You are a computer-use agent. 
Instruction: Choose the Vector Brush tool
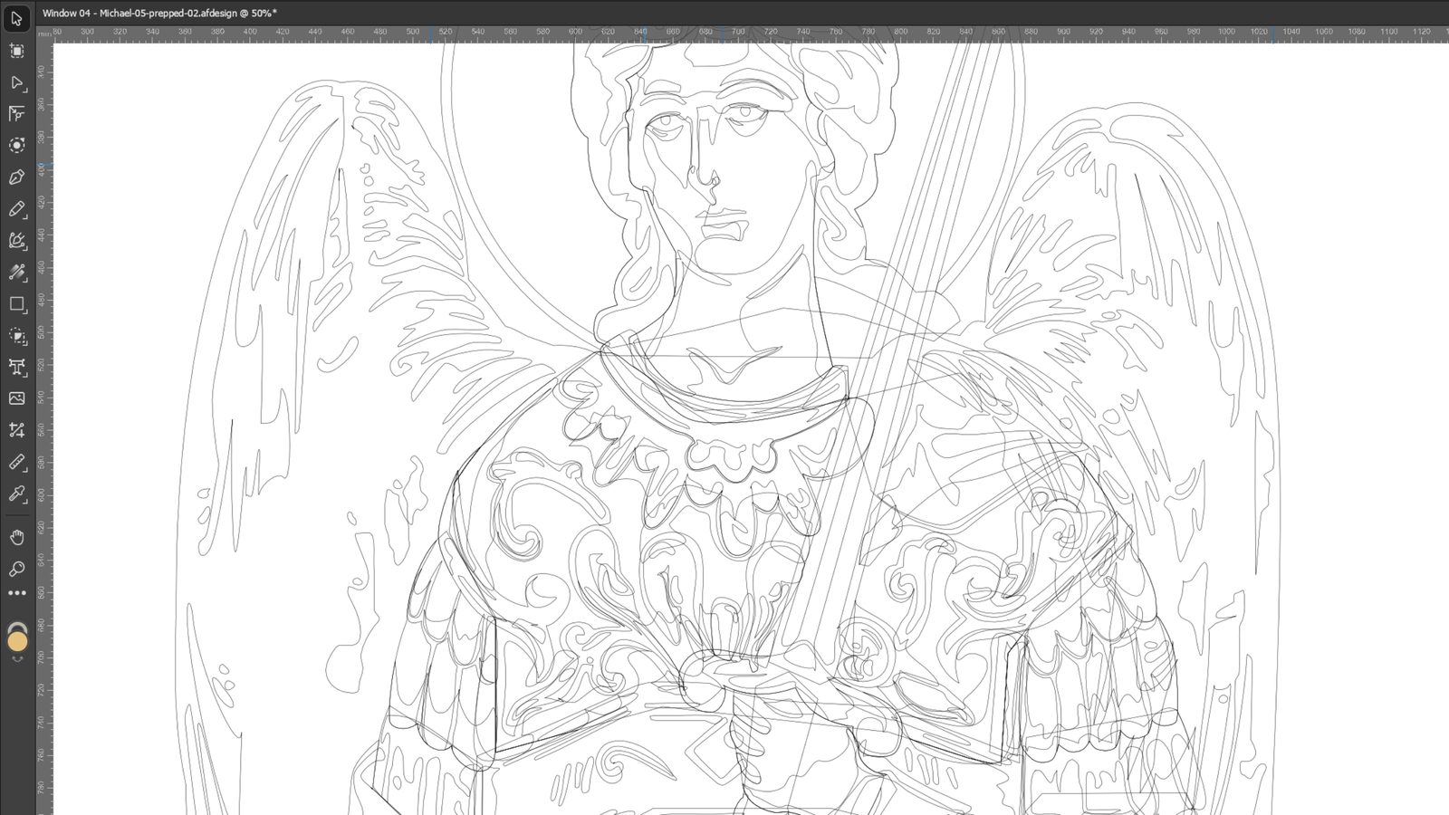tap(16, 240)
